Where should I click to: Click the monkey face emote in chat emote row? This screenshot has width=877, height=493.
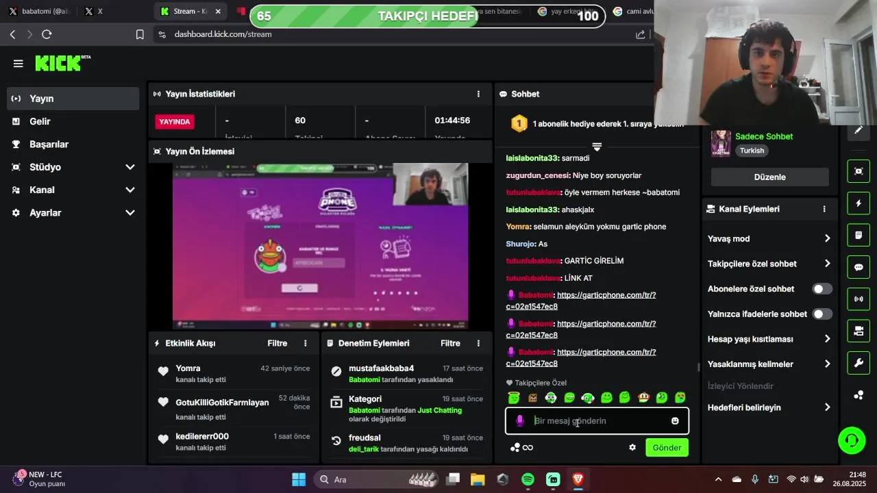[643, 397]
